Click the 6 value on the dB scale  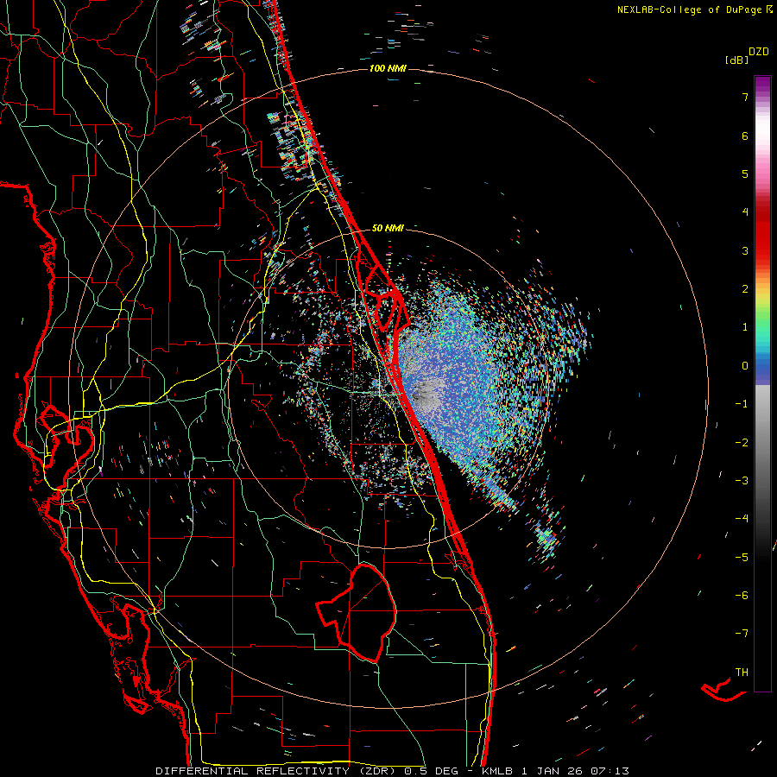tap(745, 136)
